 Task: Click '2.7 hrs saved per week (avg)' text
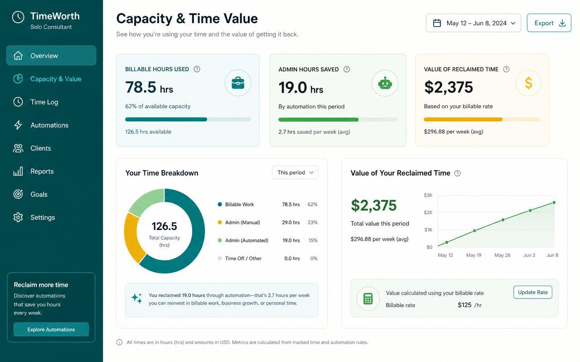pos(314,132)
